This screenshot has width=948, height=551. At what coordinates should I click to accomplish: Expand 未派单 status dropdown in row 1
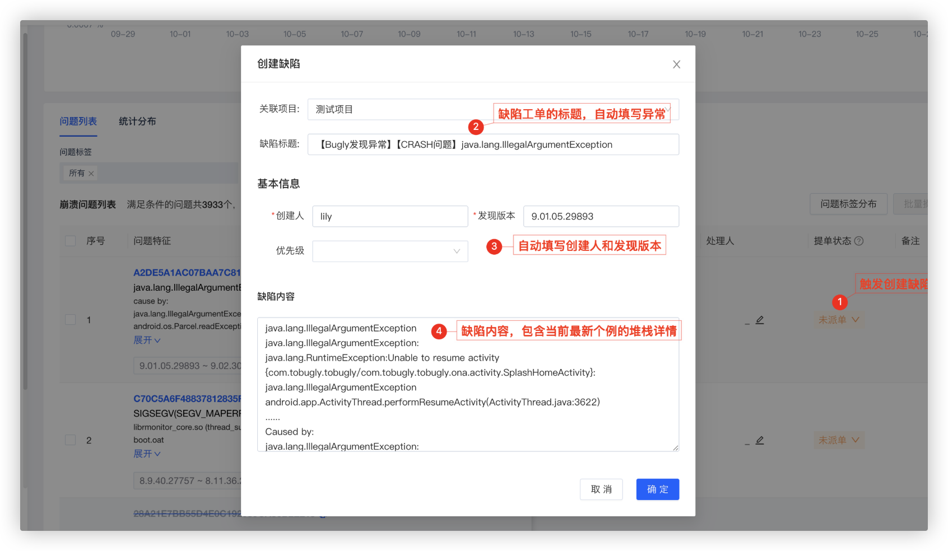[x=838, y=320]
